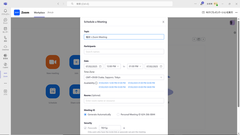Viewport: 240px width, 135px height.
Task: Switch to the Workplace tab
Action: point(39,13)
